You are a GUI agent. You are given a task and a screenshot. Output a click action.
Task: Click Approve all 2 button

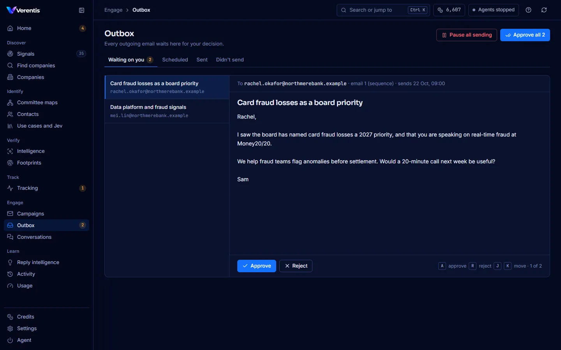(525, 35)
